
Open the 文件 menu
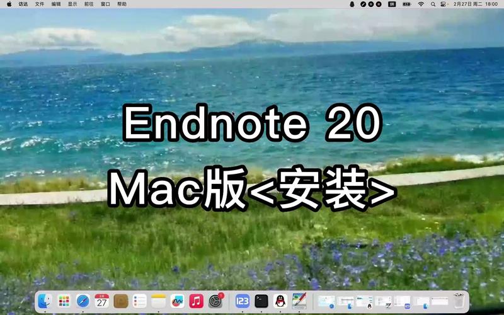(40, 4)
